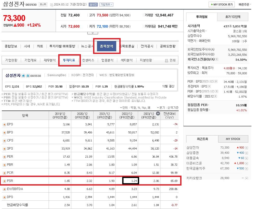Screen dimensions: 253x209
Task: Click the calendar icon before 2024.03.12
Action: [x=52, y=5]
